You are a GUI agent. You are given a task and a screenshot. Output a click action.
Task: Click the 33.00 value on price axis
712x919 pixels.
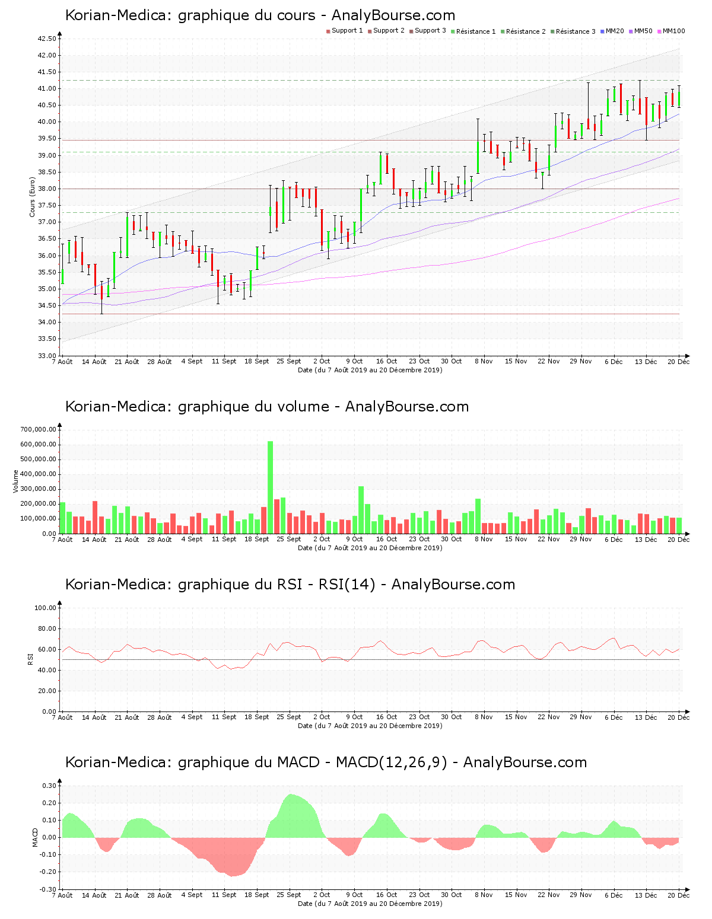coord(47,356)
